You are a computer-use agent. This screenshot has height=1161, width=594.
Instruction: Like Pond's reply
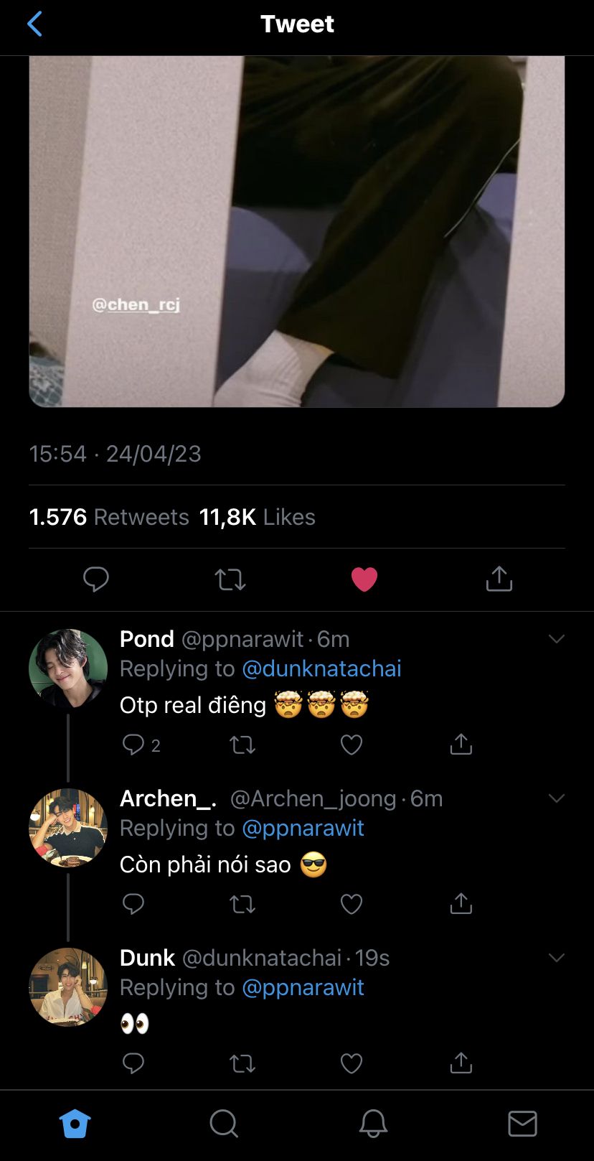point(352,745)
